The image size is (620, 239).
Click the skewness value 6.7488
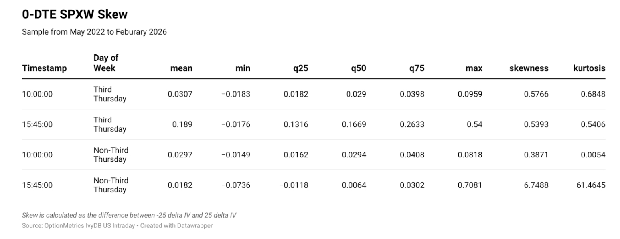pos(536,185)
